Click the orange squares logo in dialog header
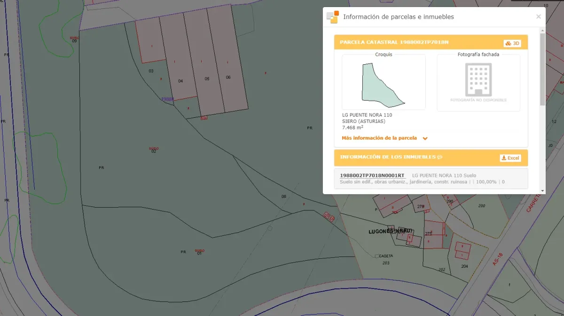564x316 pixels. pyautogui.click(x=333, y=17)
